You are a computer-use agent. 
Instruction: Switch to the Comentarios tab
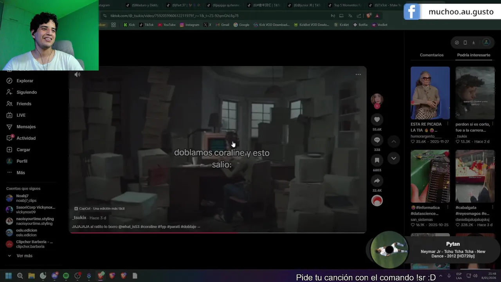pos(432,55)
